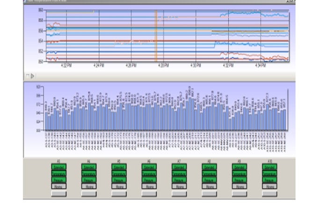Click the A9 Temperature green indicator
This screenshot has height=211, width=320.
[x=240, y=173]
